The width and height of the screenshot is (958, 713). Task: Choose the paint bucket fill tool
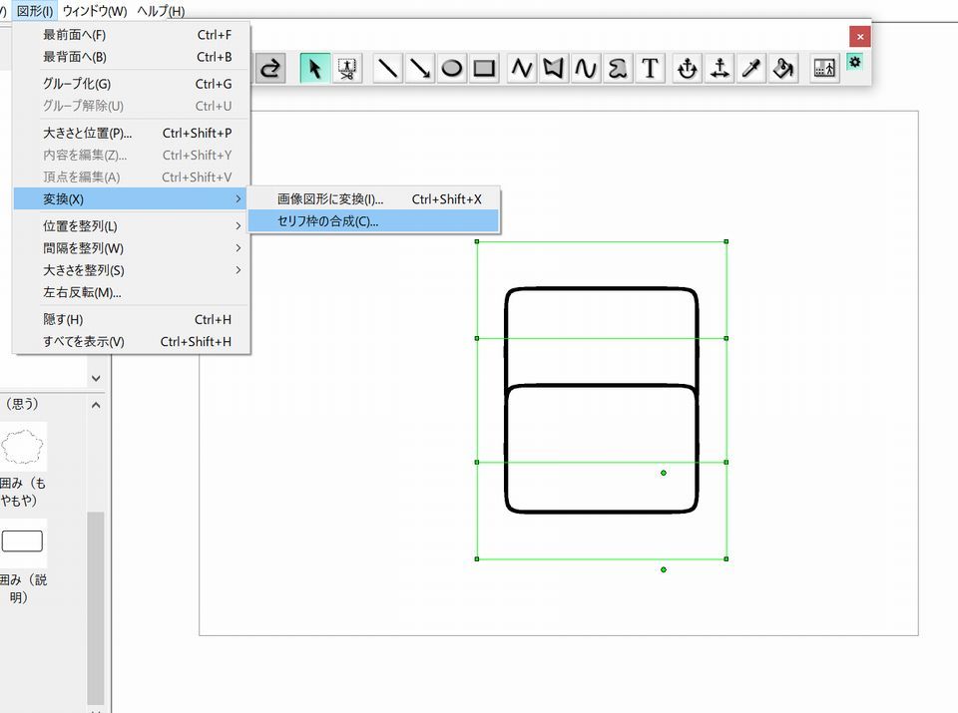coord(783,69)
